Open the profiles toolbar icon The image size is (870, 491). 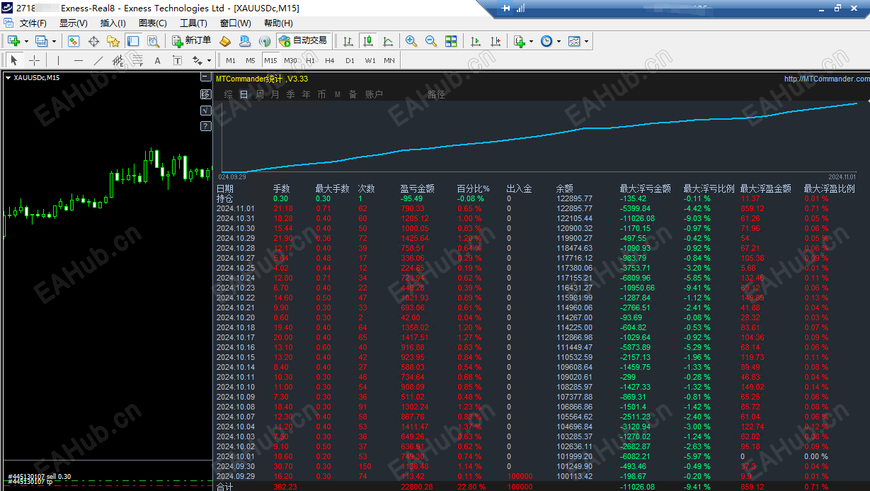(41, 41)
